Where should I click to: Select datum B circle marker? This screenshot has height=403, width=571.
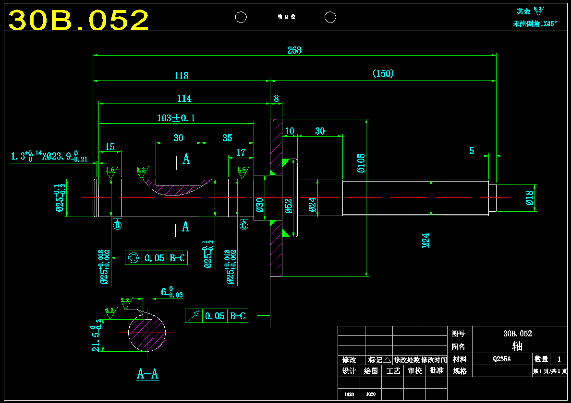click(x=117, y=225)
